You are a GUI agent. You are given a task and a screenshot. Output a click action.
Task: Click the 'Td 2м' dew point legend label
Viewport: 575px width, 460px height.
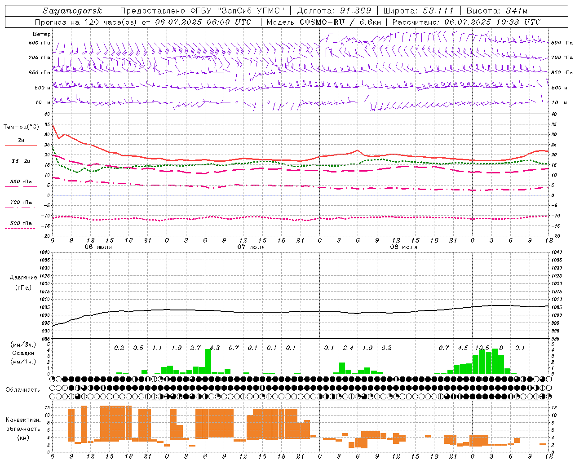tap(21, 161)
